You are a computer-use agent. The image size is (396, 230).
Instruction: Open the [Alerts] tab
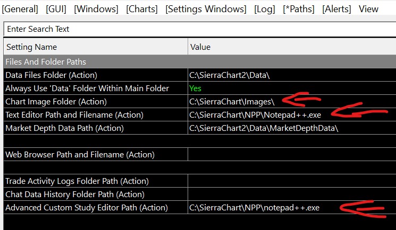tap(338, 9)
